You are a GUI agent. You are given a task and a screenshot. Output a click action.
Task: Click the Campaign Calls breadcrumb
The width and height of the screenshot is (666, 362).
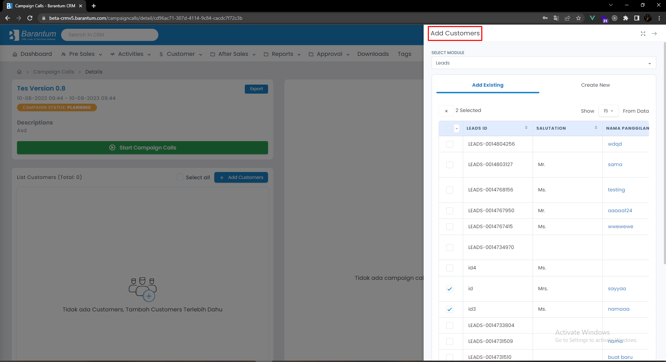click(x=53, y=72)
